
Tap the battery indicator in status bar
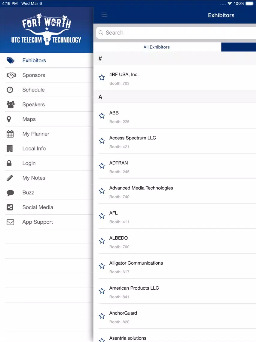click(250, 4)
